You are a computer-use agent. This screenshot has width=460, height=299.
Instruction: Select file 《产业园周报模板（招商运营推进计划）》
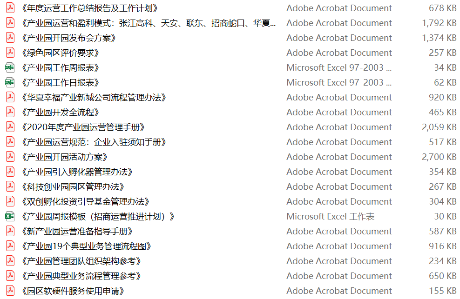tap(98, 217)
